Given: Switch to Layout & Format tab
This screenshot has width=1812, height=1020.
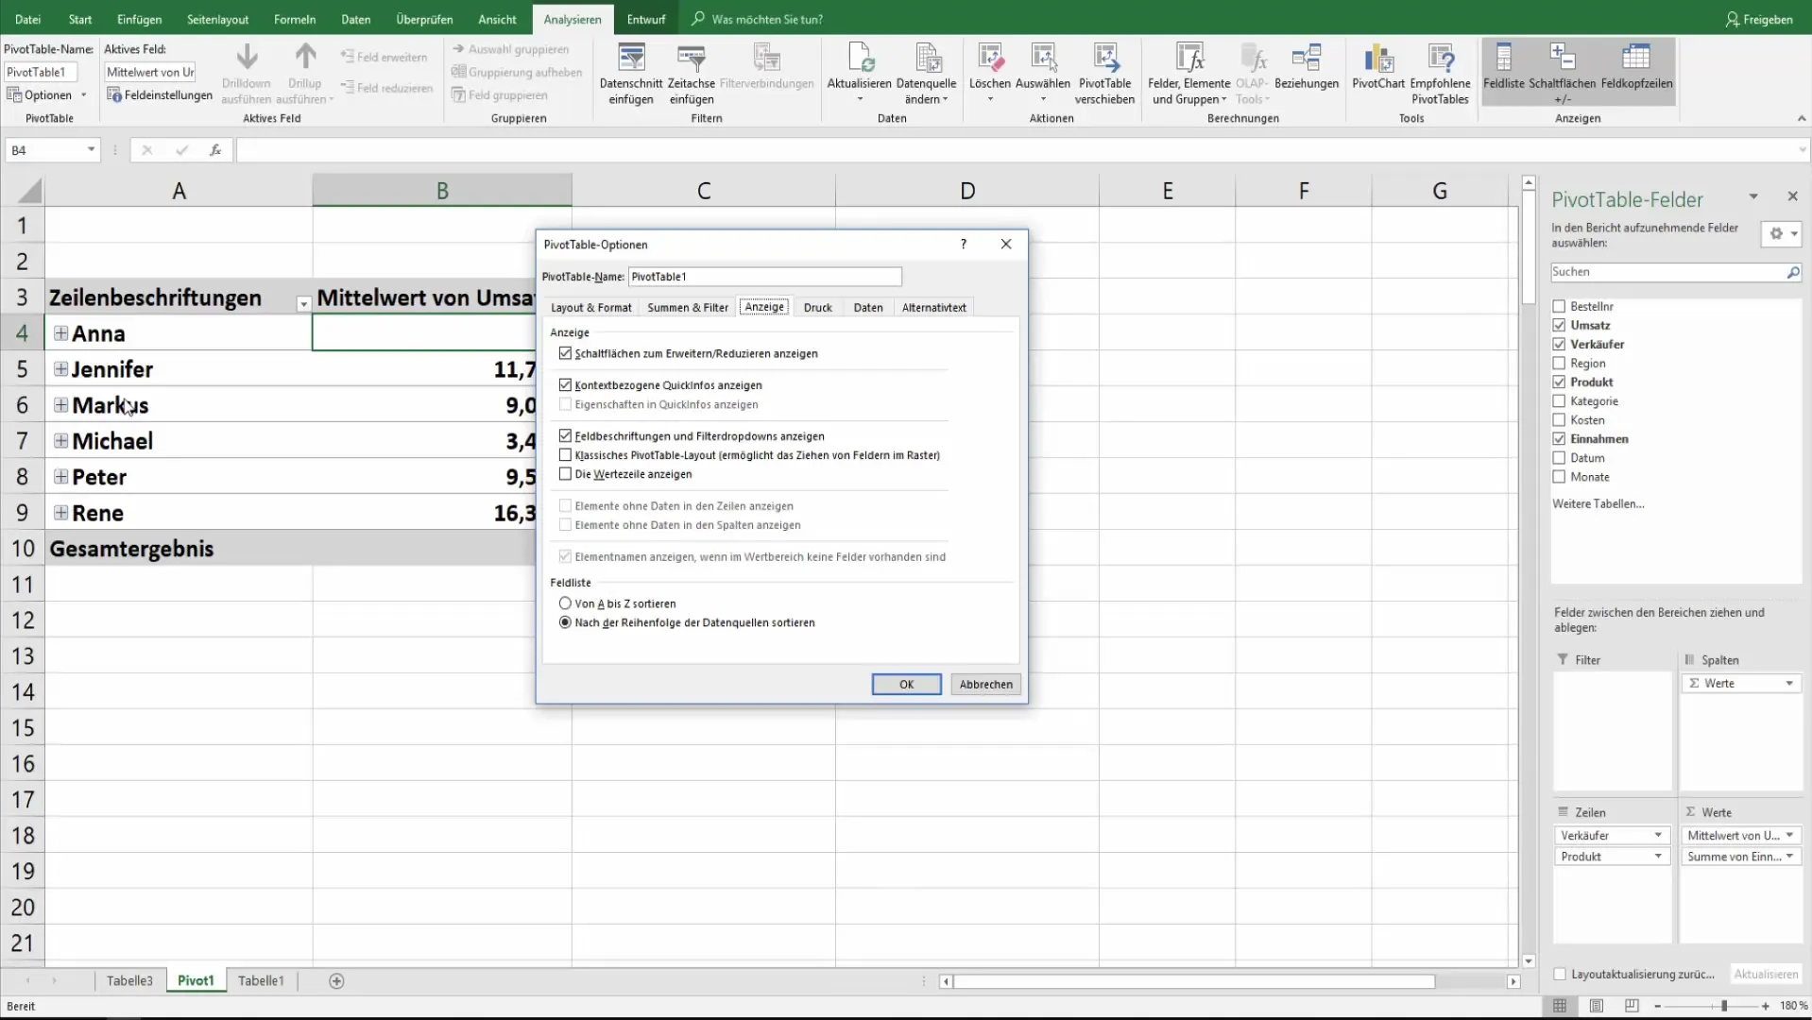Looking at the screenshot, I should tap(591, 308).
